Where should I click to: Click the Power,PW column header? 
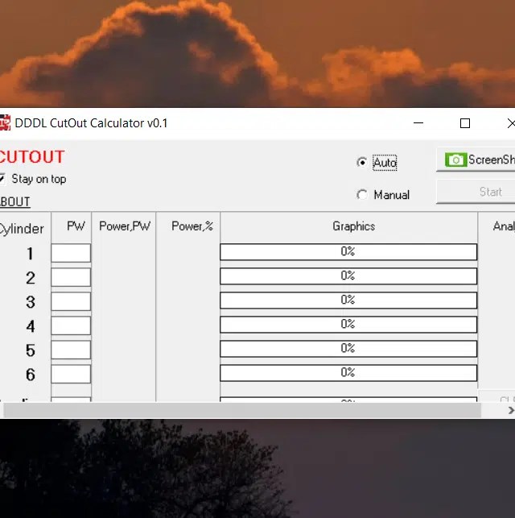click(x=125, y=226)
